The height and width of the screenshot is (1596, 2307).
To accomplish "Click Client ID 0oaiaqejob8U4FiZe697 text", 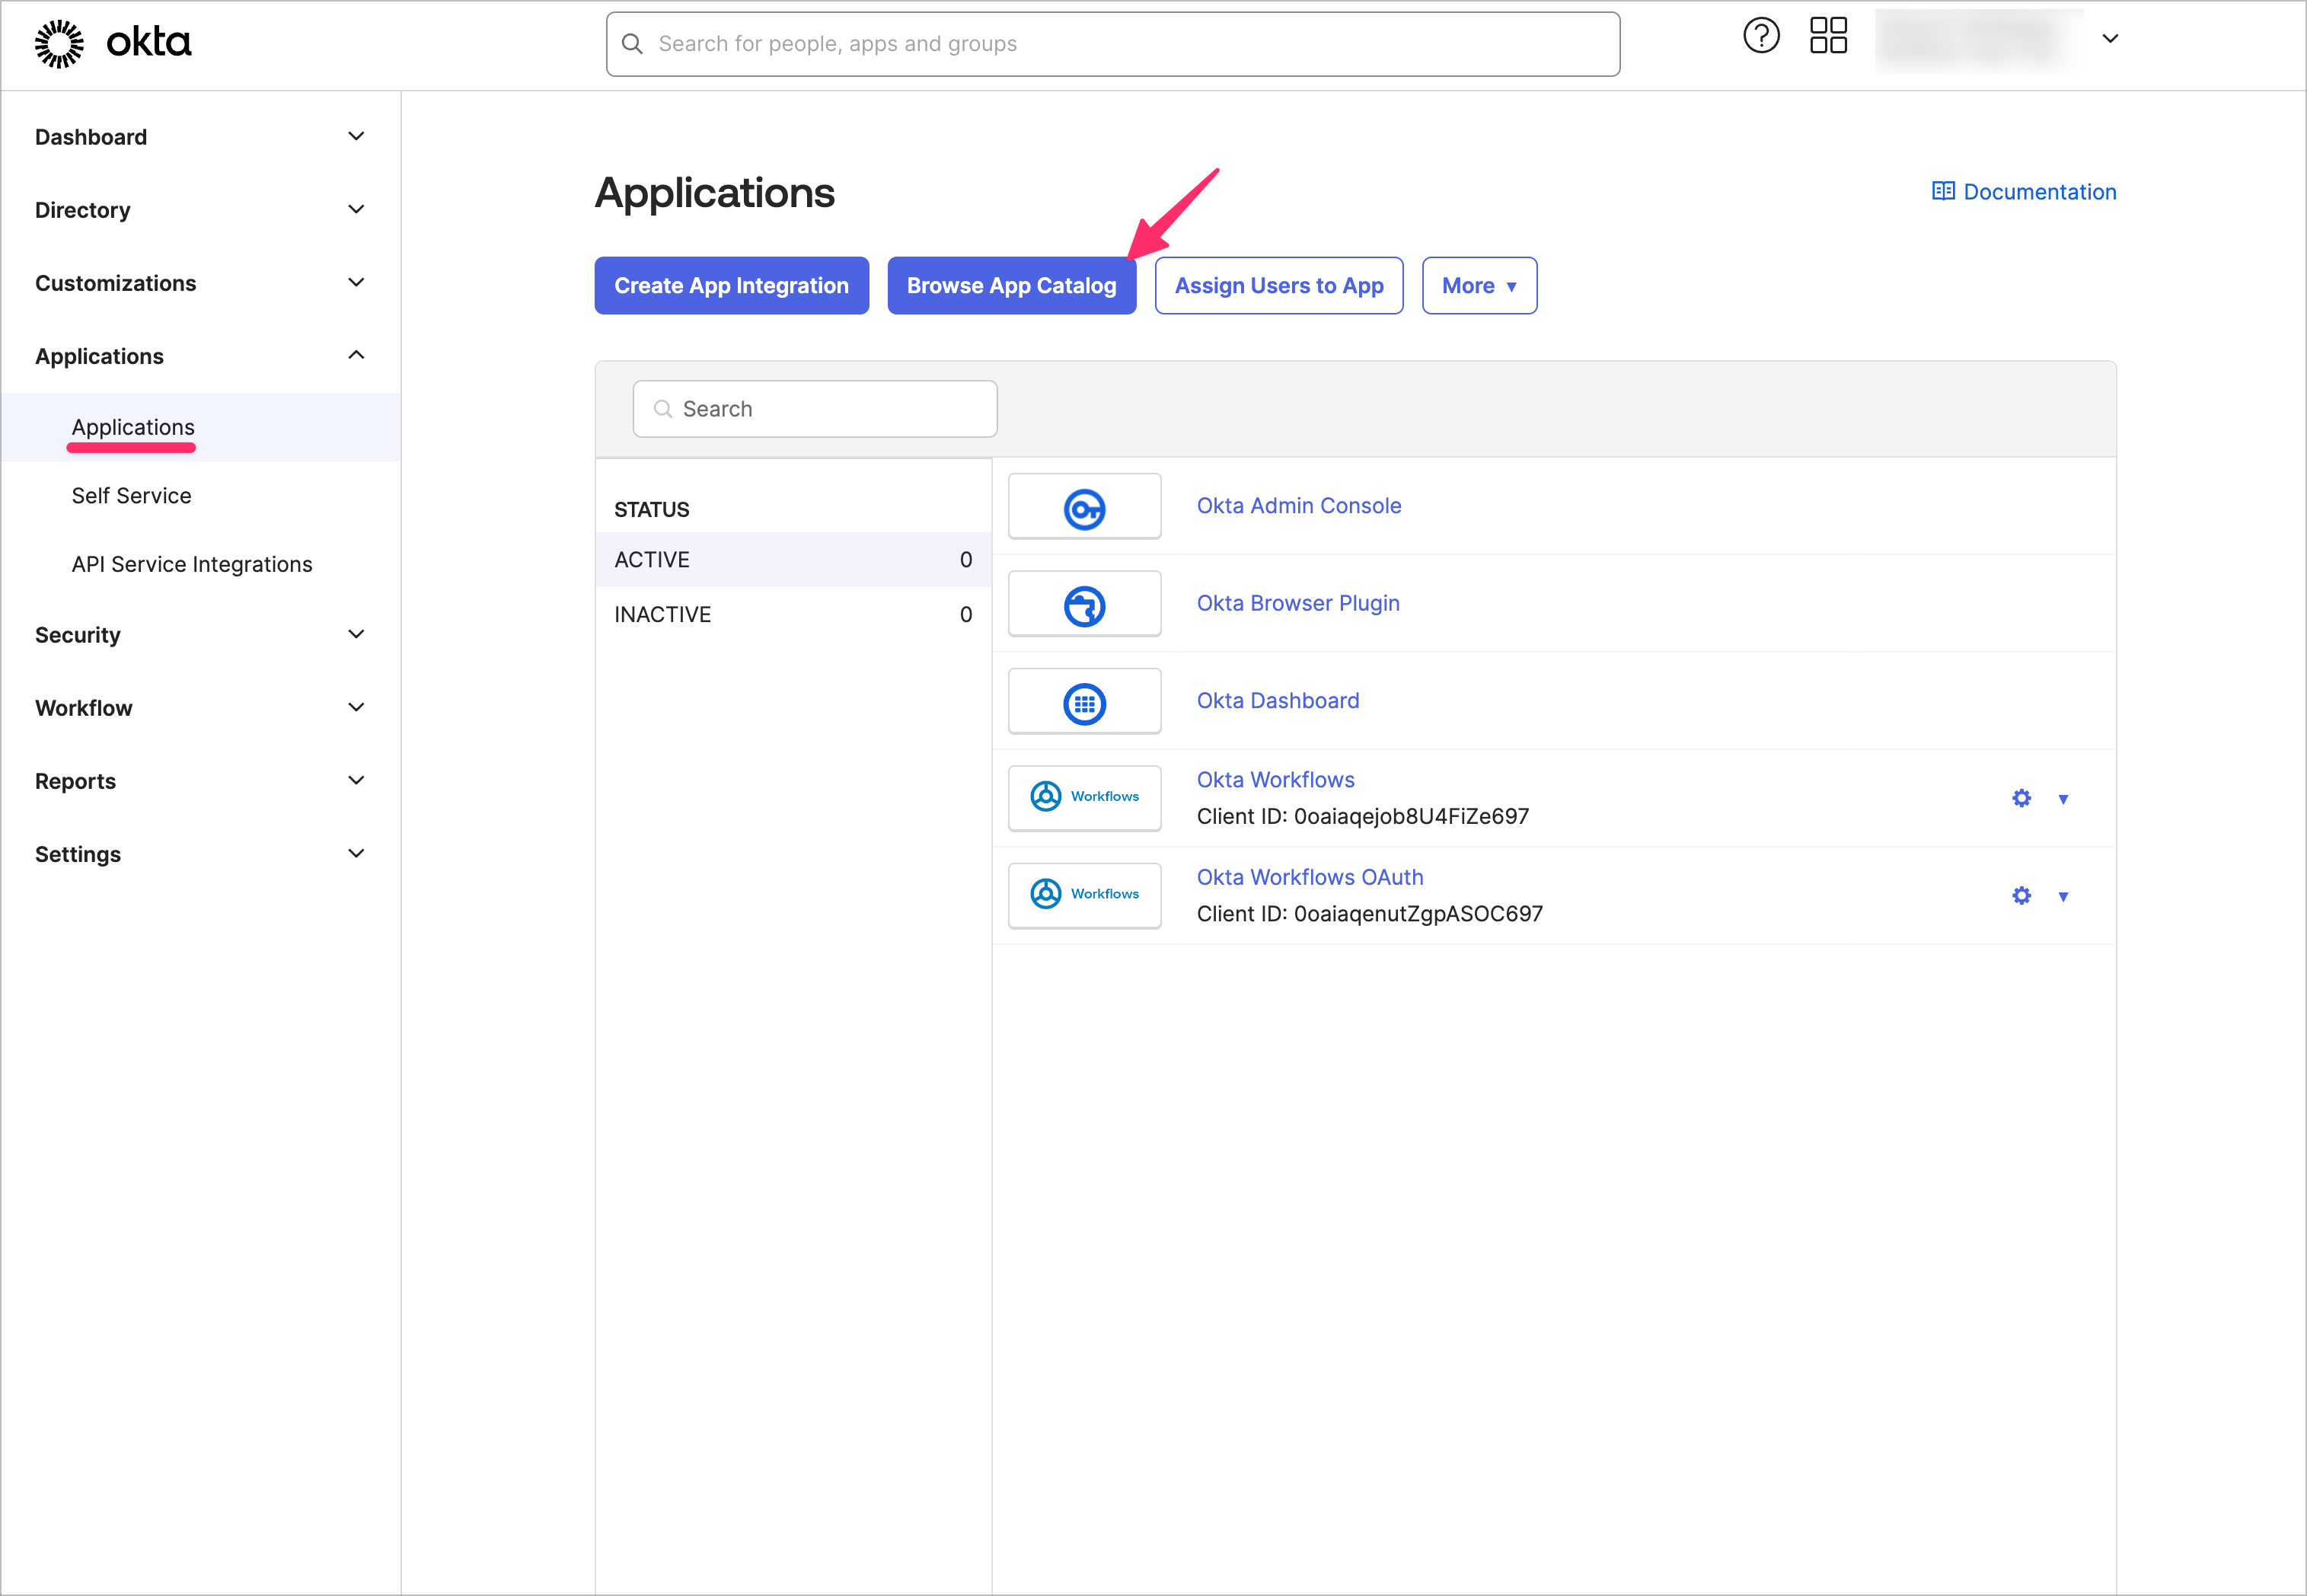I will click(x=1363, y=816).
